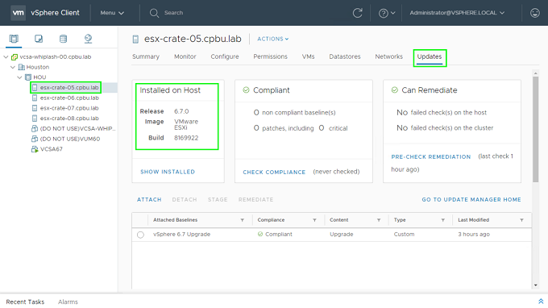The height and width of the screenshot is (308, 548).
Task: Open the Recent Tasks tab
Action: click(x=25, y=302)
